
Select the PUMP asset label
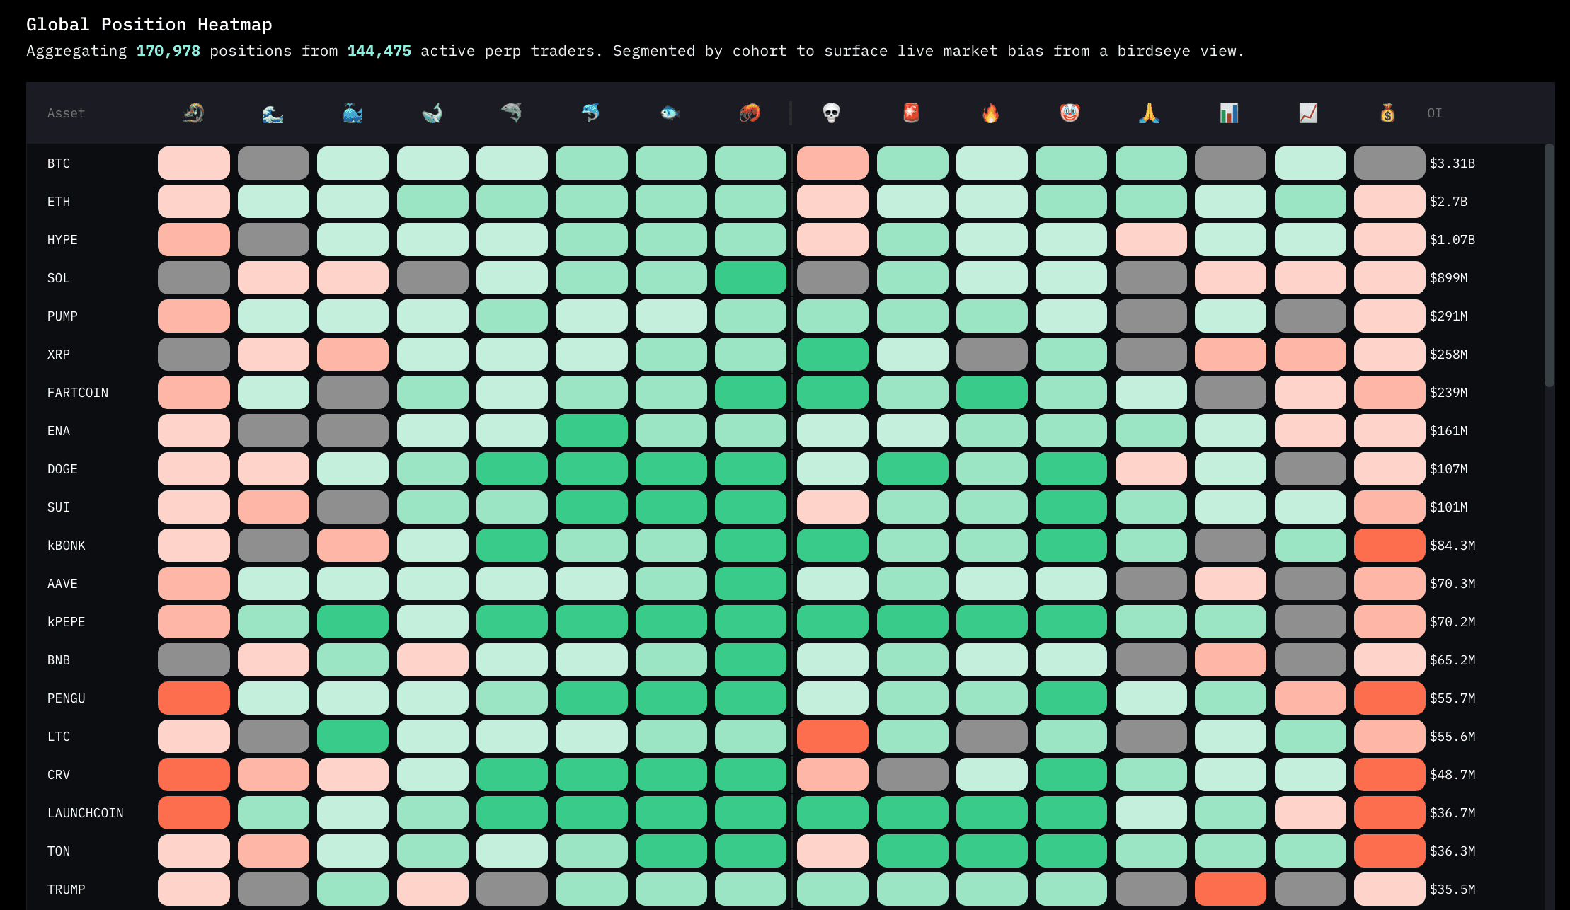pos(62,316)
